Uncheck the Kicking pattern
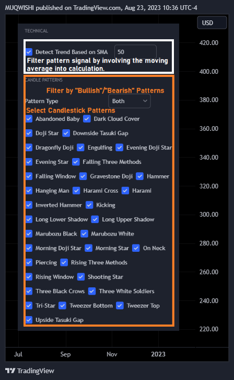 [x=89, y=205]
